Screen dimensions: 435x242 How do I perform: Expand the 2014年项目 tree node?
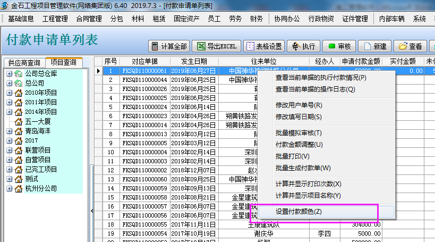coord(10,112)
